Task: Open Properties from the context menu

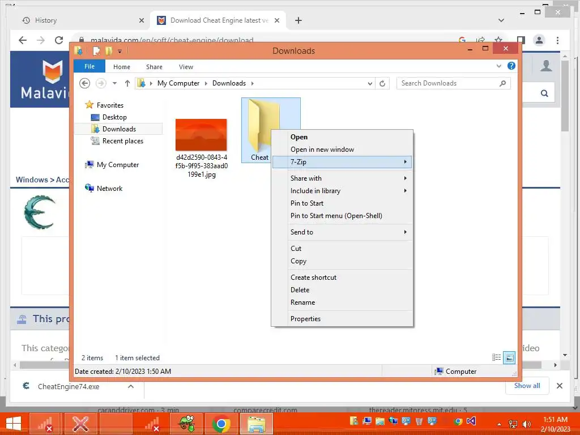Action: click(342, 319)
